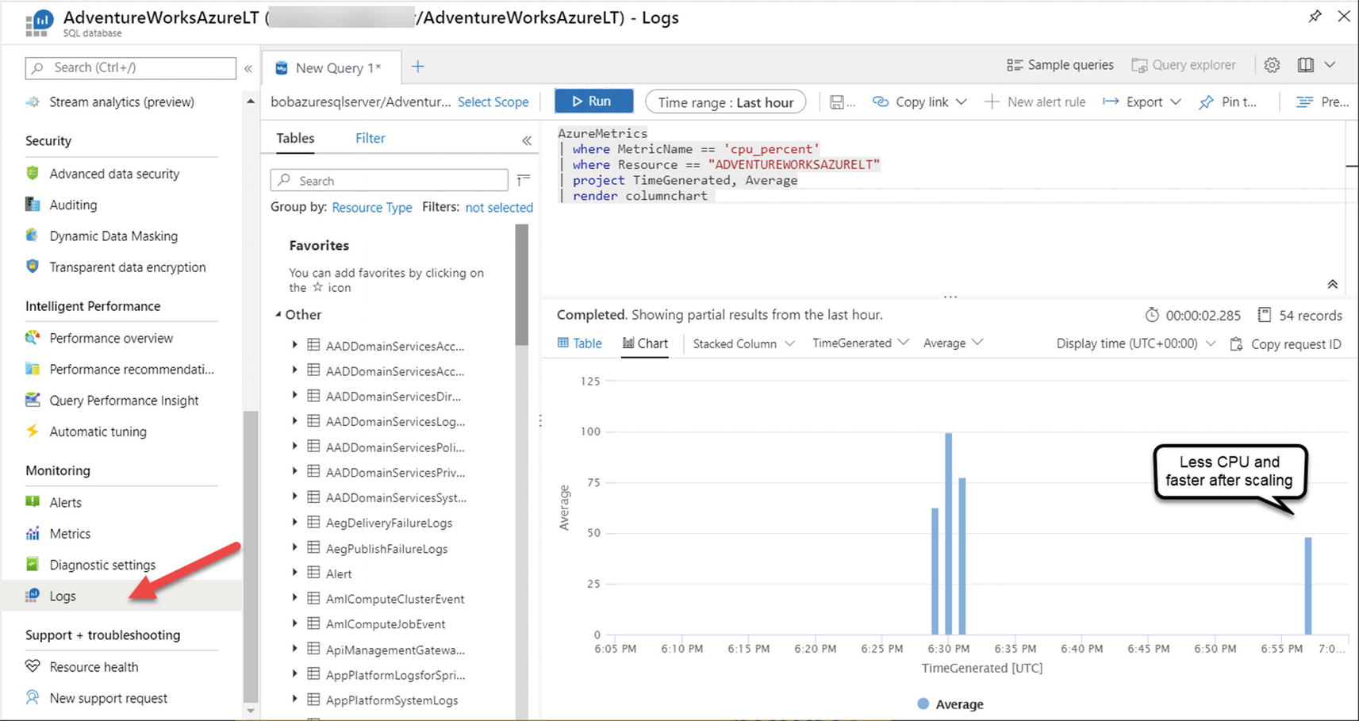
Task: Collapse the Other tables group
Action: click(x=278, y=314)
